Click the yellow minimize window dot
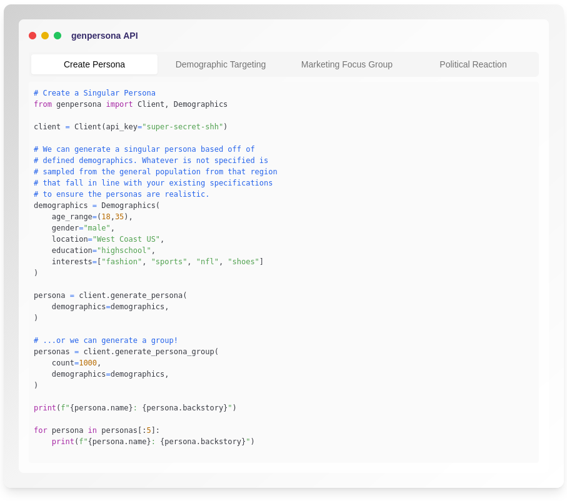Viewport: 567px width, 501px height. tap(45, 36)
